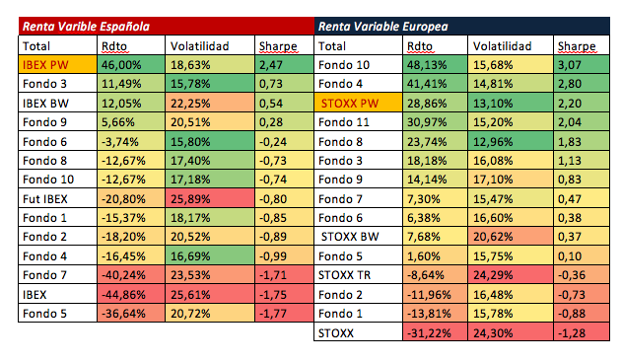Click the Rdto header in European table
622x362 pixels.
[x=435, y=45]
